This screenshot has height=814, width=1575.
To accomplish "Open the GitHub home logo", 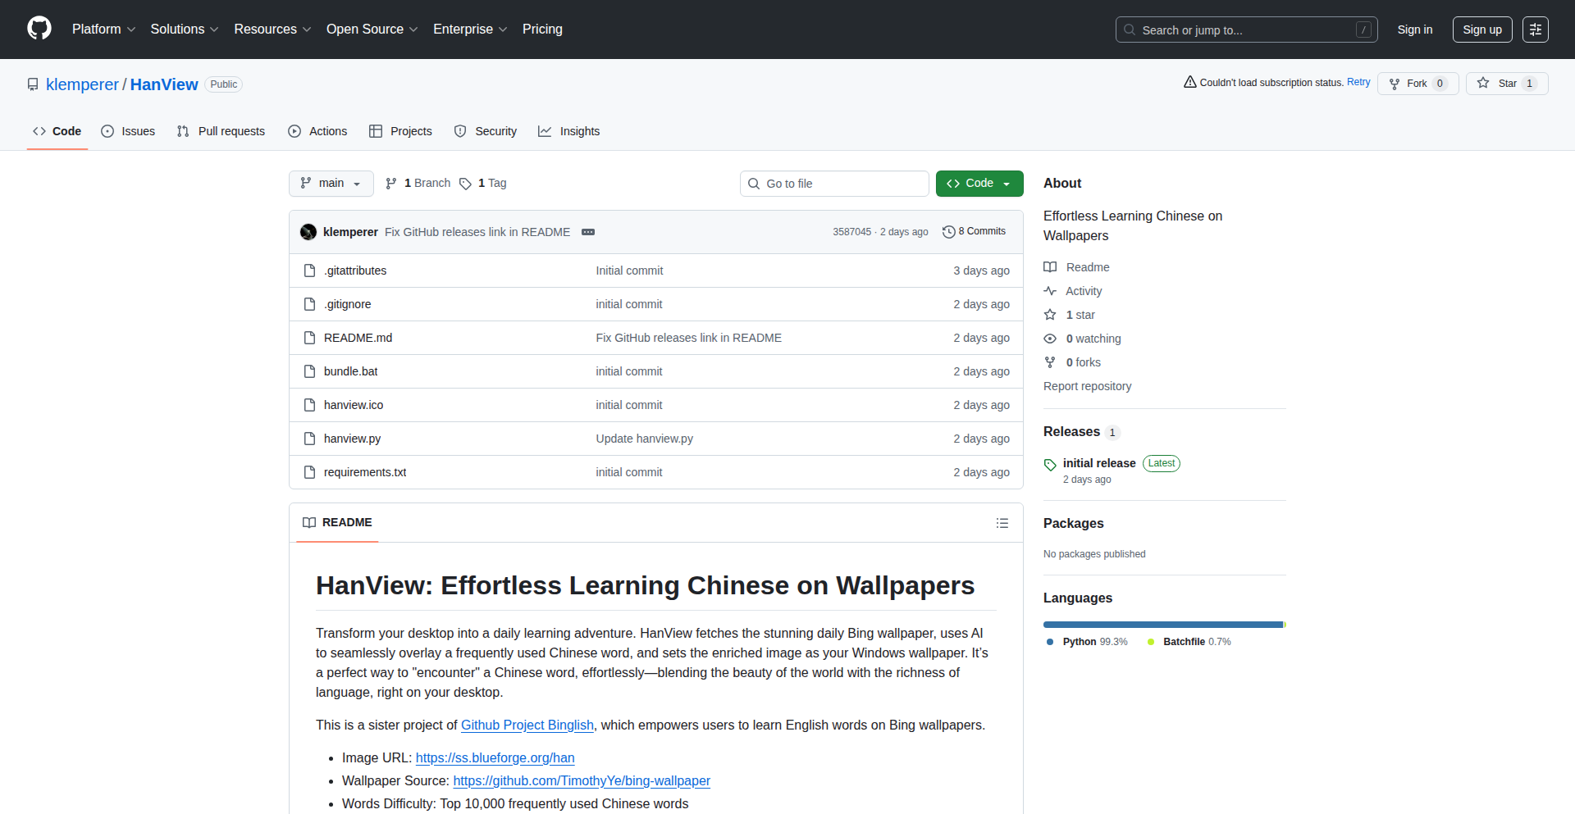I will pyautogui.click(x=39, y=29).
